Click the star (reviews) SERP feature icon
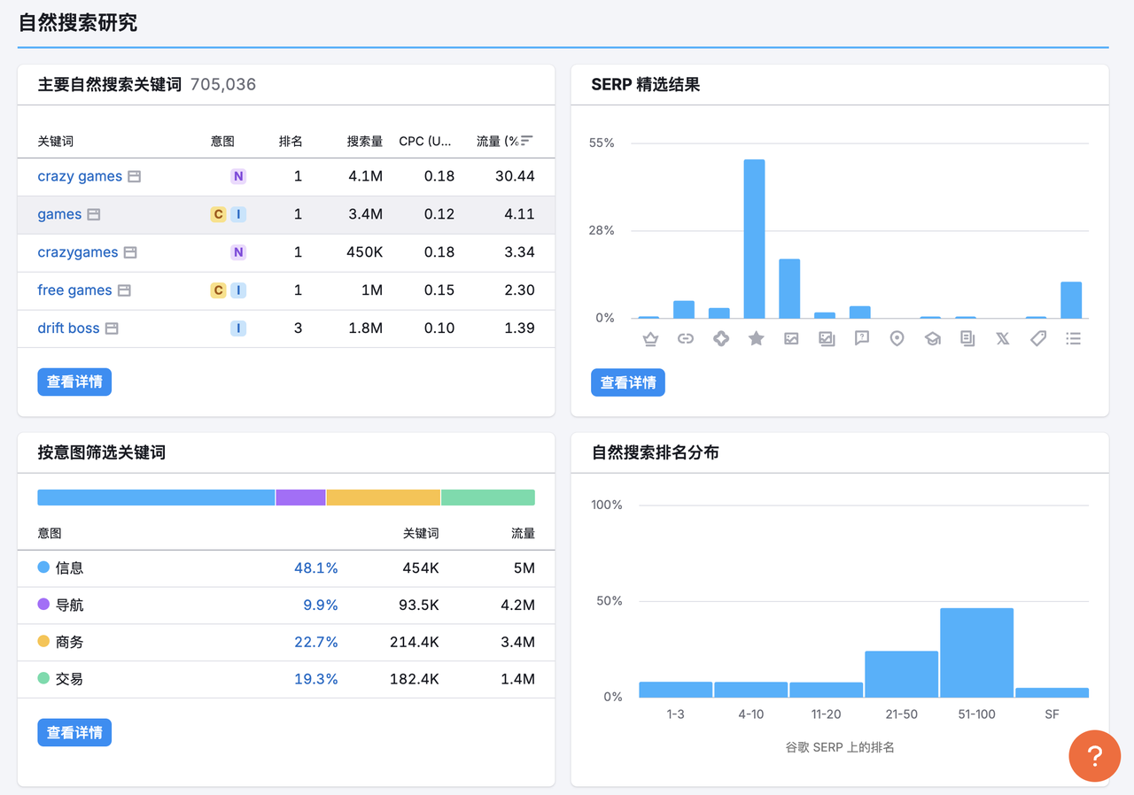Image resolution: width=1134 pixels, height=795 pixels. coord(756,338)
